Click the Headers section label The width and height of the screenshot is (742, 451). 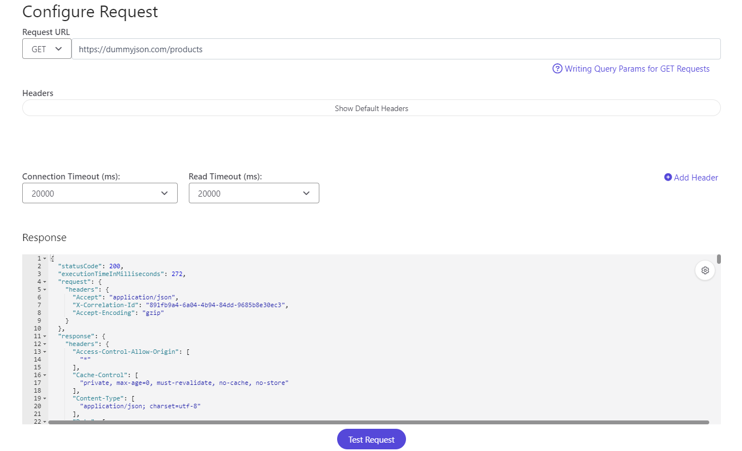[x=38, y=93]
